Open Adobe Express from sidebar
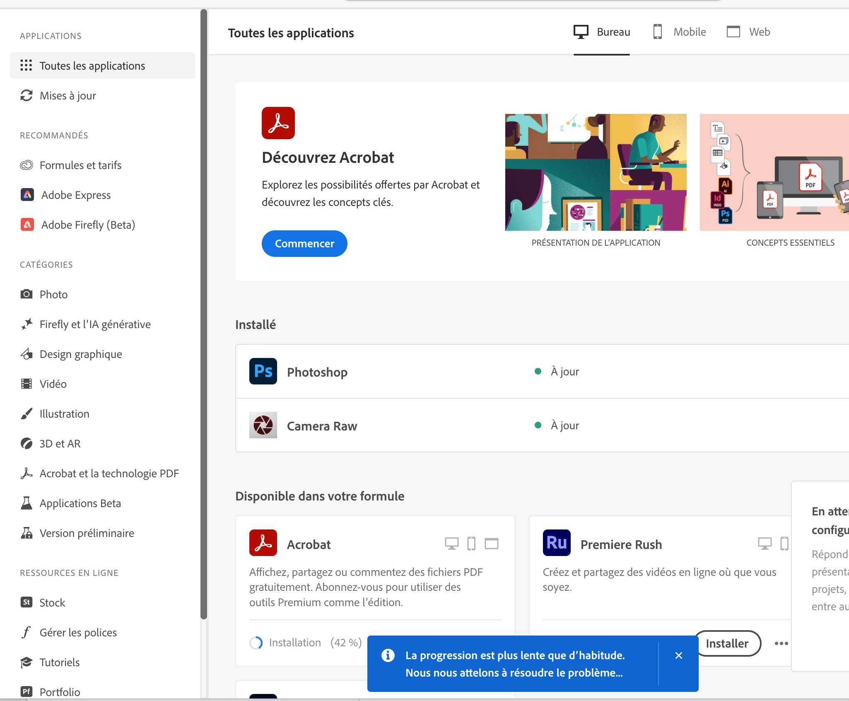 [76, 195]
